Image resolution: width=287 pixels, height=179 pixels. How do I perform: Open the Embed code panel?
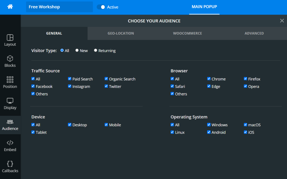coord(10,145)
